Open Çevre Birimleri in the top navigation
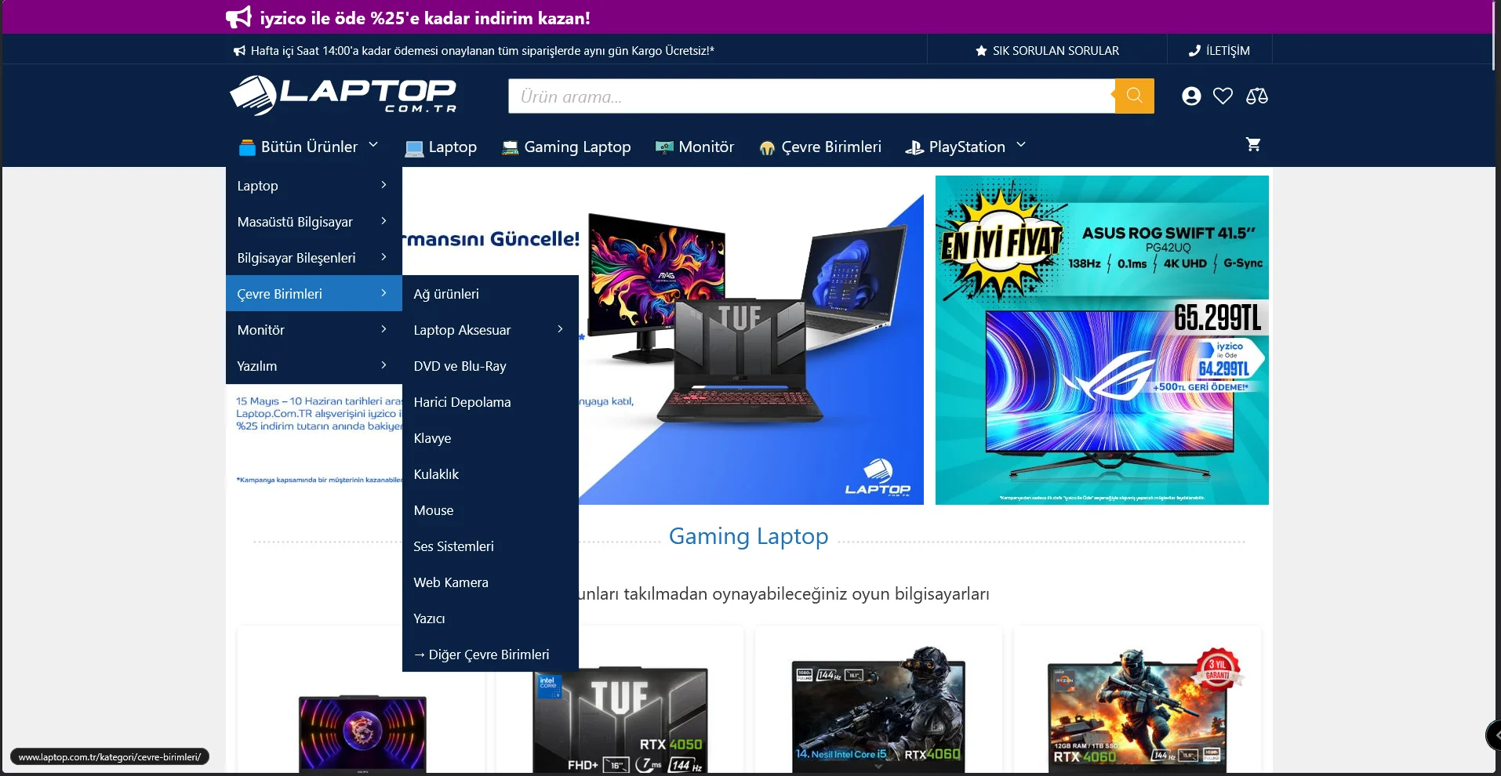This screenshot has width=1501, height=776. [831, 147]
